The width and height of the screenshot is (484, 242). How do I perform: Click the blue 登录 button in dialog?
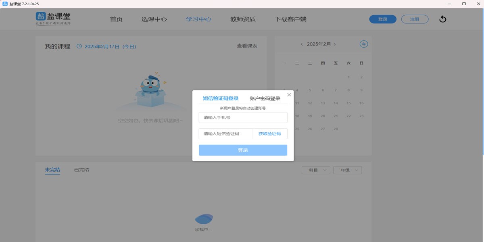click(x=243, y=150)
